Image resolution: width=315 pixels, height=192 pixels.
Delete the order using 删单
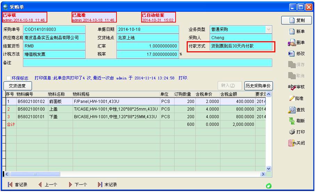click(x=296, y=43)
